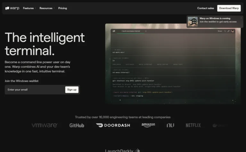Click the Amazon logo
The height and width of the screenshot is (152, 246).
pyautogui.click(x=148, y=125)
